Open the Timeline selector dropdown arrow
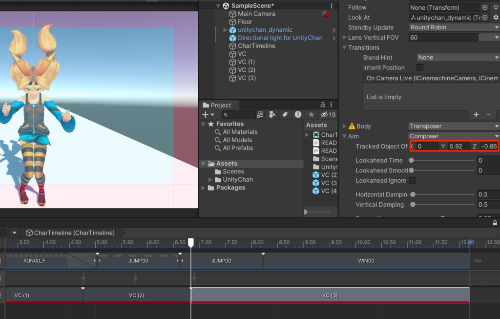 (x=14, y=233)
